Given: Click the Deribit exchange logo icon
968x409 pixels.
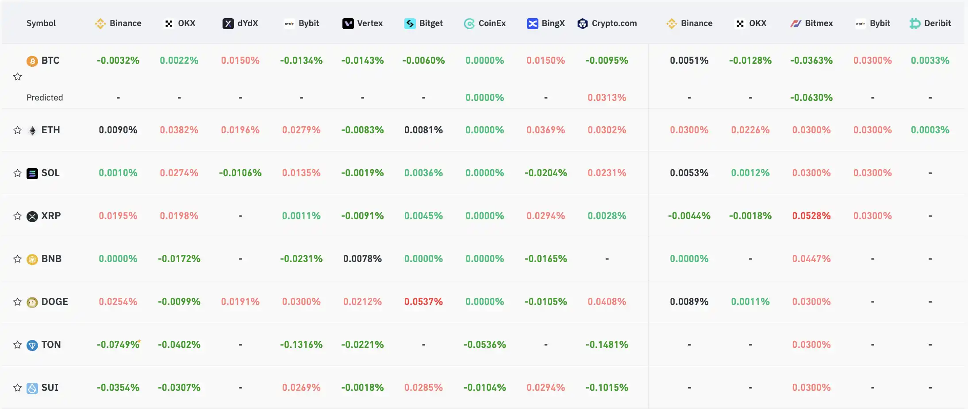Looking at the screenshot, I should tap(914, 23).
